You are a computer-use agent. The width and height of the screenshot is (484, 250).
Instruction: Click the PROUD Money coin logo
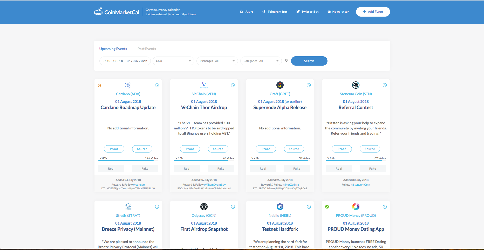(x=356, y=207)
